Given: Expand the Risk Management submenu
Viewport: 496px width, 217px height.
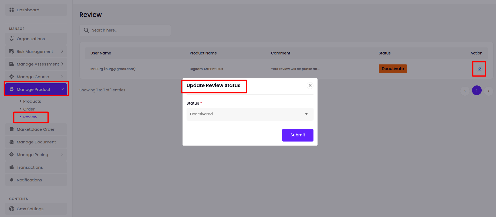Looking at the screenshot, I should (62, 51).
